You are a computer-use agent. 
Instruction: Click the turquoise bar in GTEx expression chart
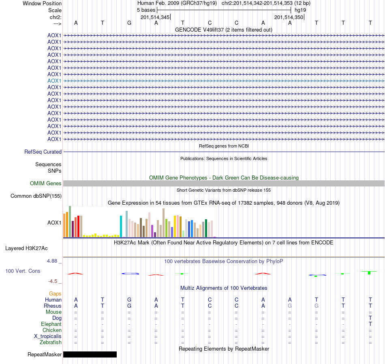(121, 226)
